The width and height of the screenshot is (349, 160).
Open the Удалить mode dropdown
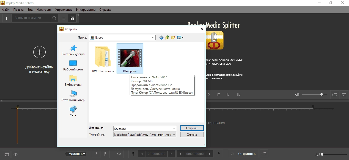click(x=76, y=154)
